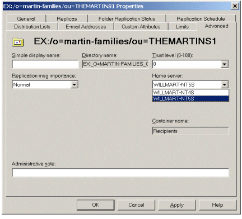This screenshot has height=219, width=242.
Task: Close the Properties dialog window
Action: point(235,6)
